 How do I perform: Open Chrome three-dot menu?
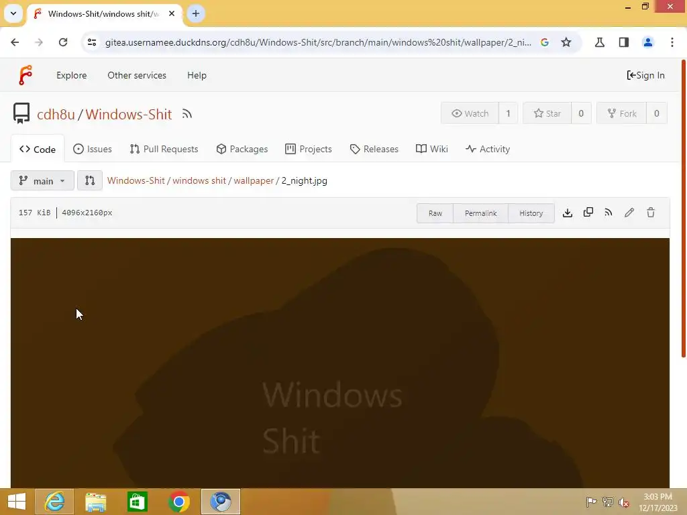(672, 42)
